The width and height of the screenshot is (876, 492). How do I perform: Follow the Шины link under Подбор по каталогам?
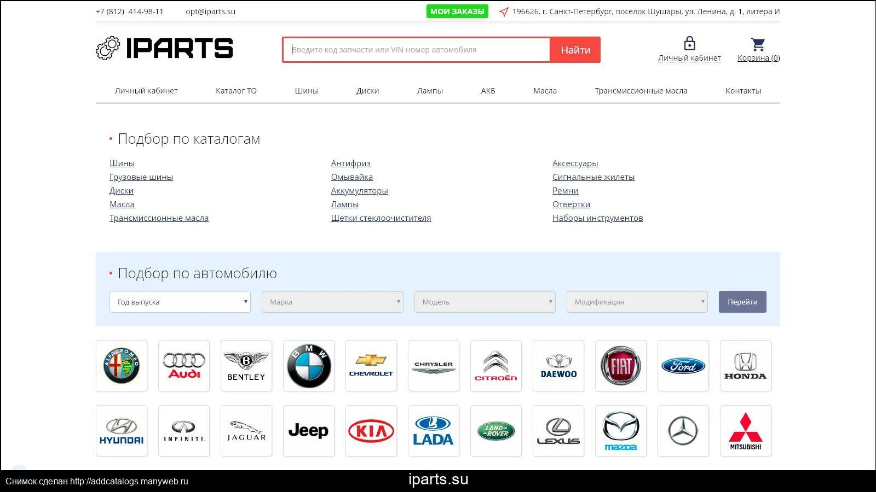pyautogui.click(x=122, y=163)
